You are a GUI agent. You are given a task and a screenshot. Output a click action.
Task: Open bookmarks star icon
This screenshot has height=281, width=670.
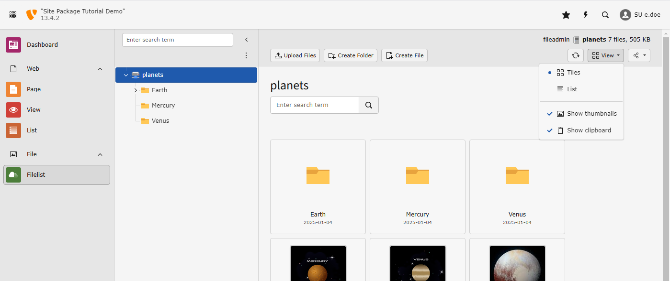pos(566,15)
